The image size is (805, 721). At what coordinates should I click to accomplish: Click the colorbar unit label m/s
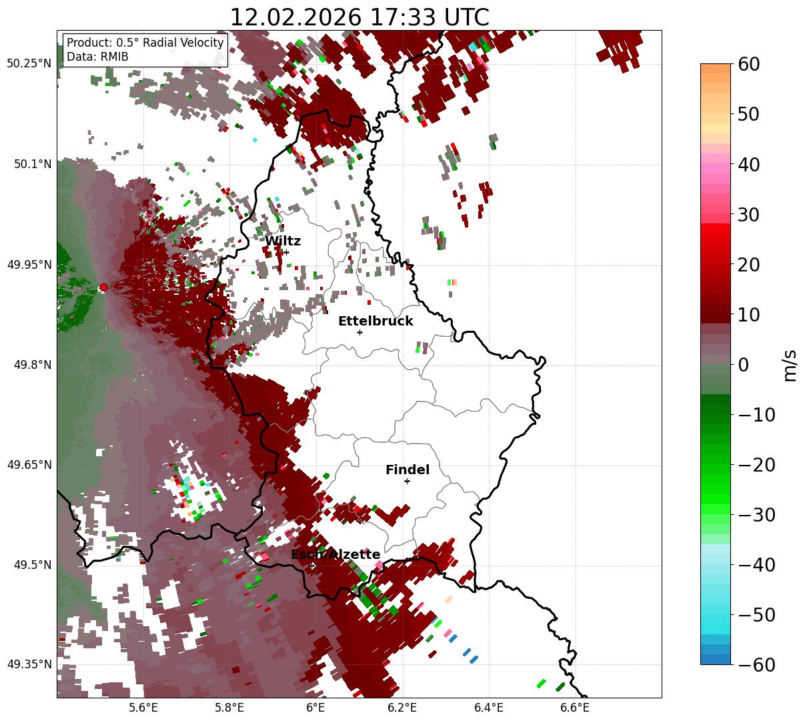click(x=790, y=364)
